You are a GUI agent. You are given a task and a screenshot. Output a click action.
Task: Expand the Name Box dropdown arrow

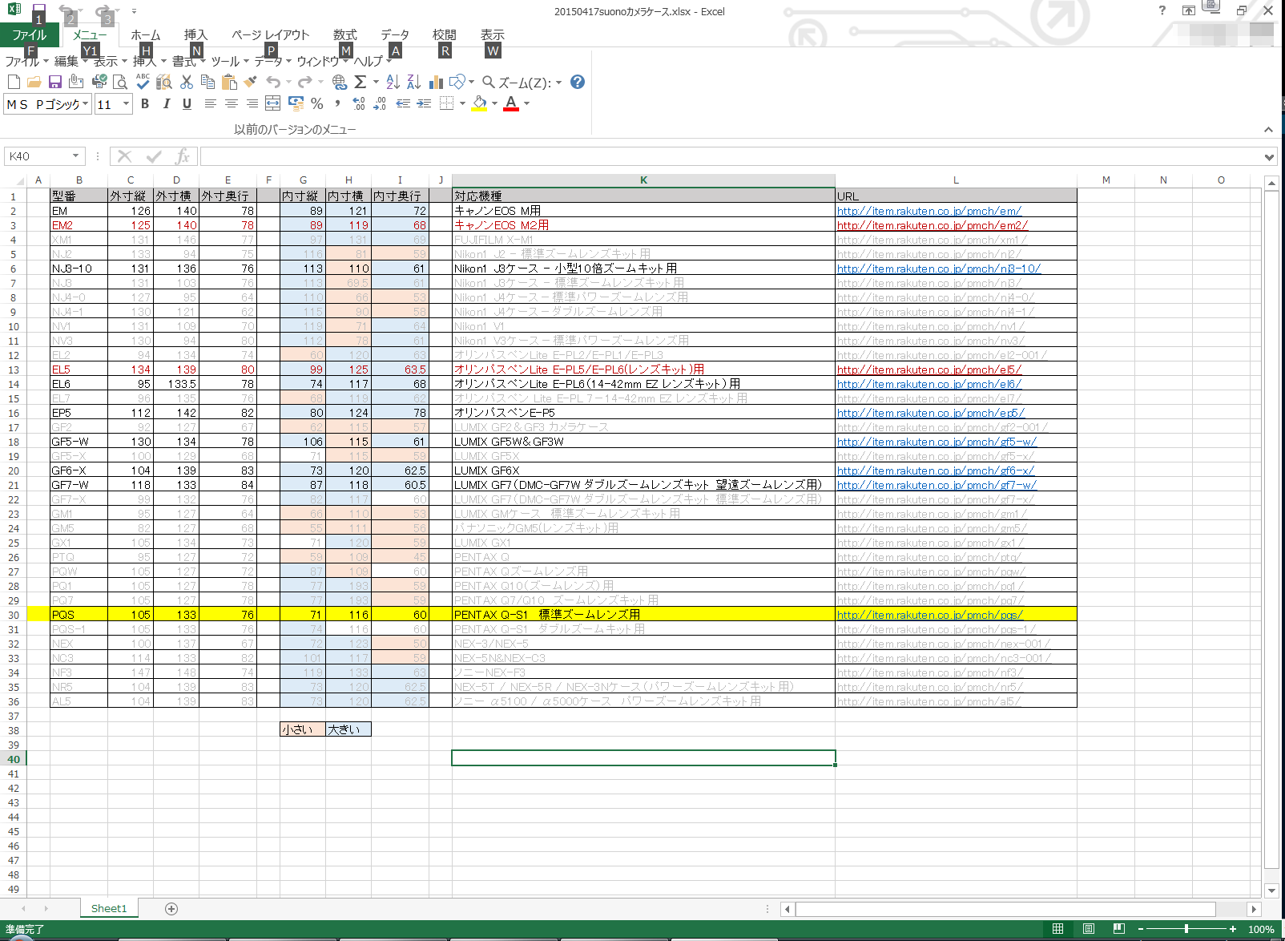[75, 156]
